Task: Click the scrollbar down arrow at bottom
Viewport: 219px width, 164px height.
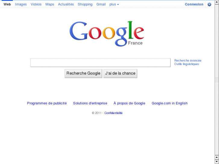Action: coord(217,162)
